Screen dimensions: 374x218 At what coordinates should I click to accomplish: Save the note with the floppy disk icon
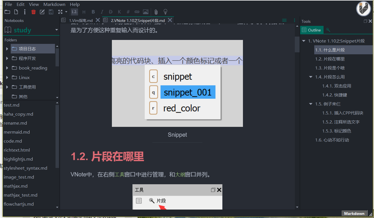51,12
